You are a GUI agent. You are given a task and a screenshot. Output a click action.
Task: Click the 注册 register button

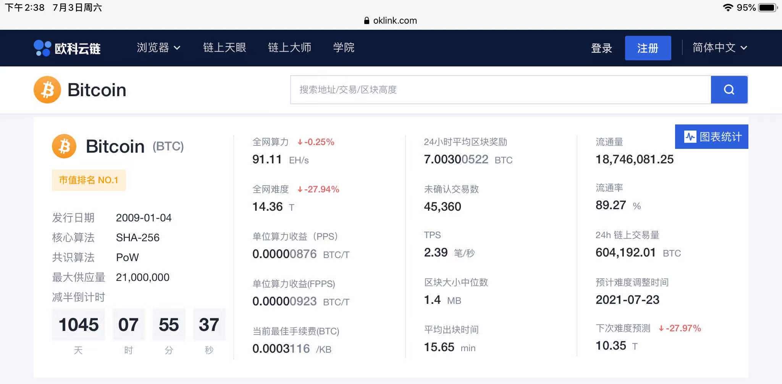[648, 48]
